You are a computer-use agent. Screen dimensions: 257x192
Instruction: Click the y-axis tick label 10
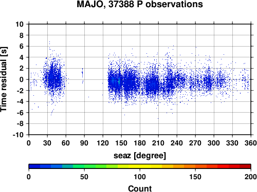(x=20, y=24)
